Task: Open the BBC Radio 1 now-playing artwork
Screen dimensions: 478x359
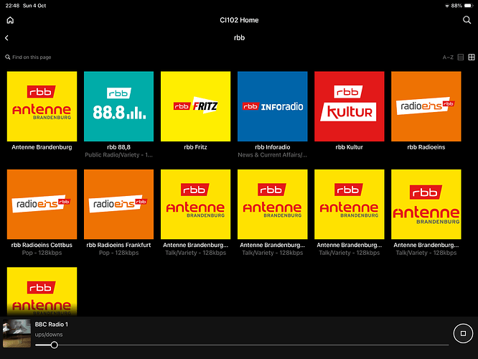Action: point(17,333)
